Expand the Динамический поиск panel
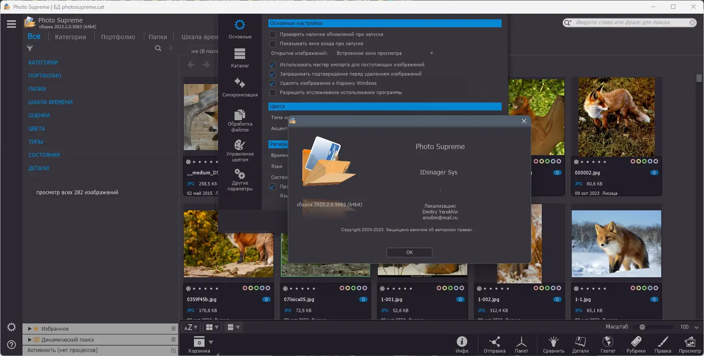 [x=30, y=340]
